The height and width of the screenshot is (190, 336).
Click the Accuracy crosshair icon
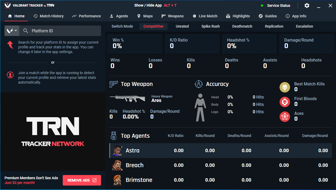pos(199,84)
